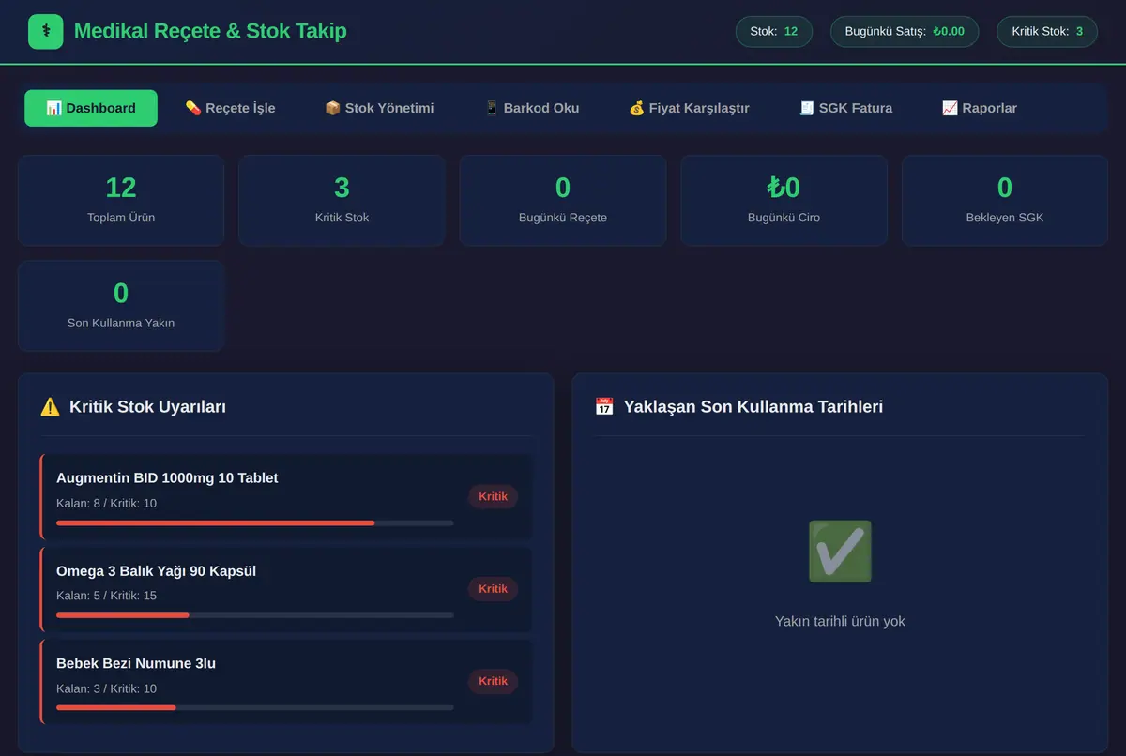Click the Bebek Bezi stock level progress bar
1126x756 pixels.
[255, 707]
